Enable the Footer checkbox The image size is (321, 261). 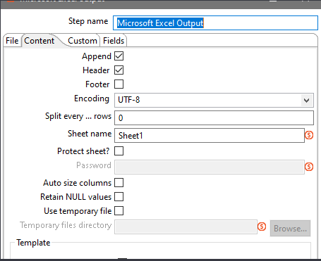click(x=119, y=84)
